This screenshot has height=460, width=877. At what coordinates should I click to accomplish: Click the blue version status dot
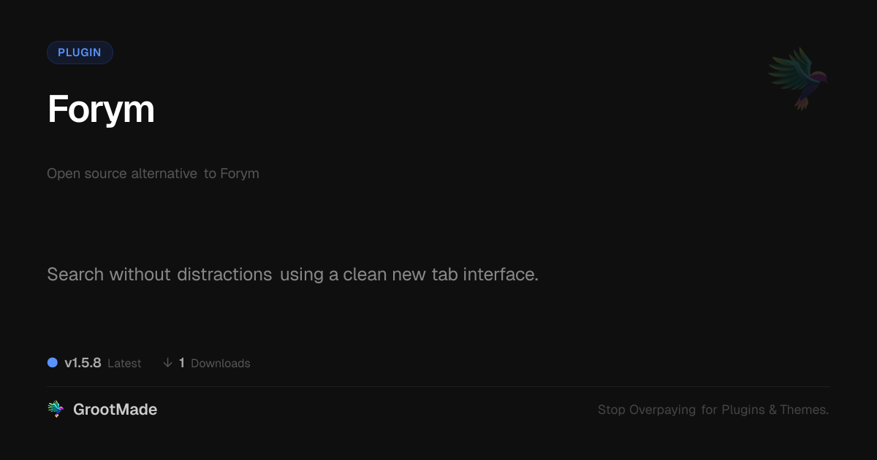tap(53, 363)
